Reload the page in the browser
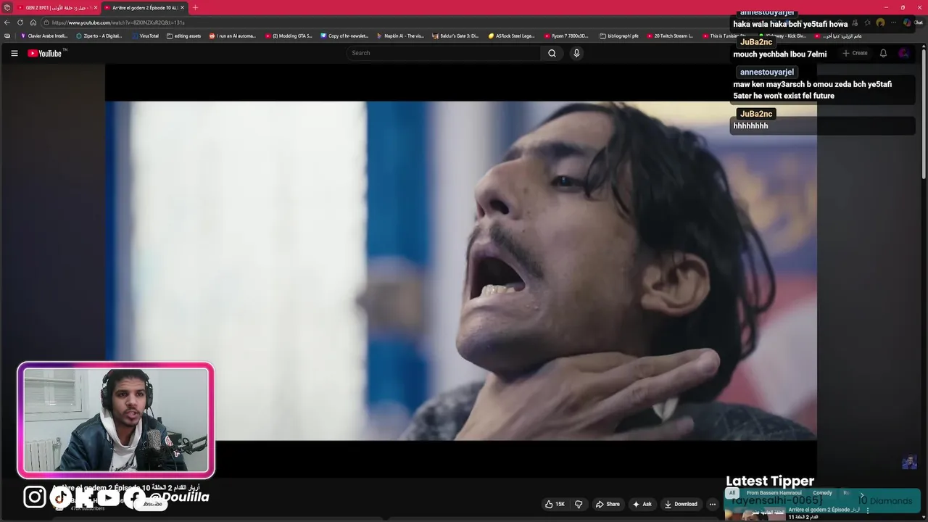928x522 pixels. pos(20,22)
